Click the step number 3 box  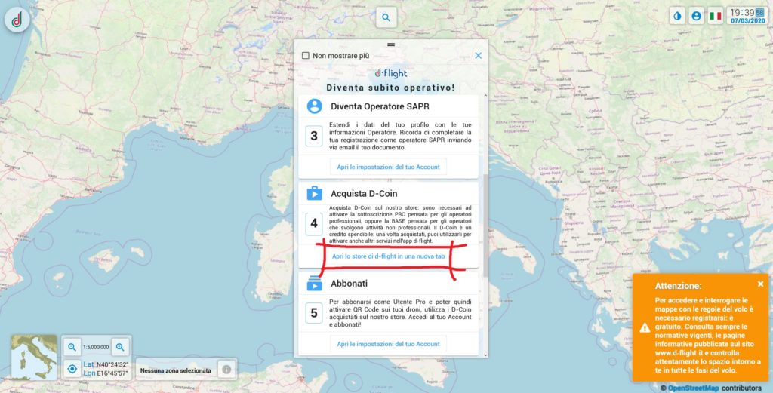click(314, 136)
